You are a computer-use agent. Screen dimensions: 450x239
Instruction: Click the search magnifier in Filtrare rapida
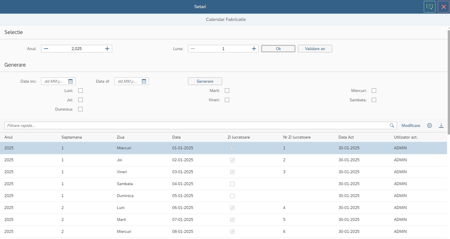click(x=392, y=125)
